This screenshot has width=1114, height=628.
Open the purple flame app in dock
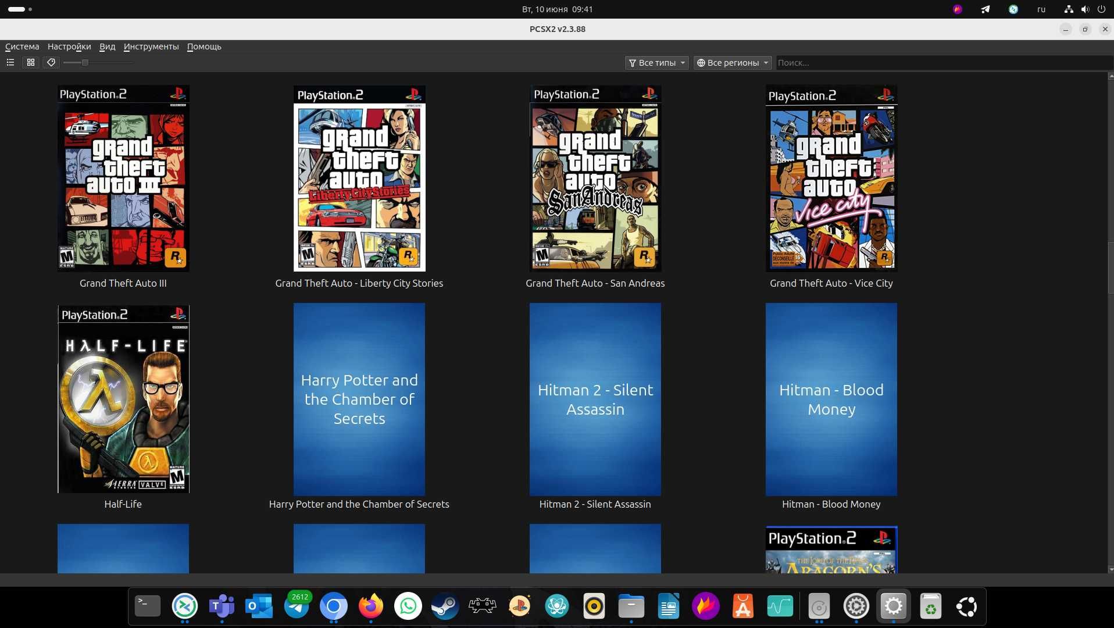(706, 606)
